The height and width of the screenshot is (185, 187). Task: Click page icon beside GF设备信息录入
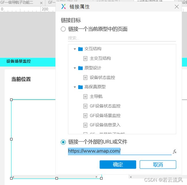[85, 125]
